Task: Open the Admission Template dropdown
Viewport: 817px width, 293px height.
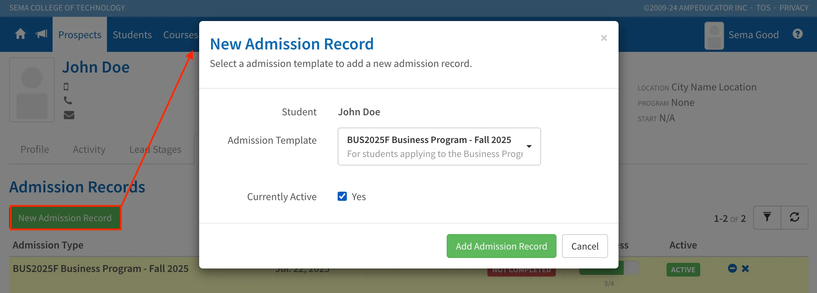Action: coord(439,146)
